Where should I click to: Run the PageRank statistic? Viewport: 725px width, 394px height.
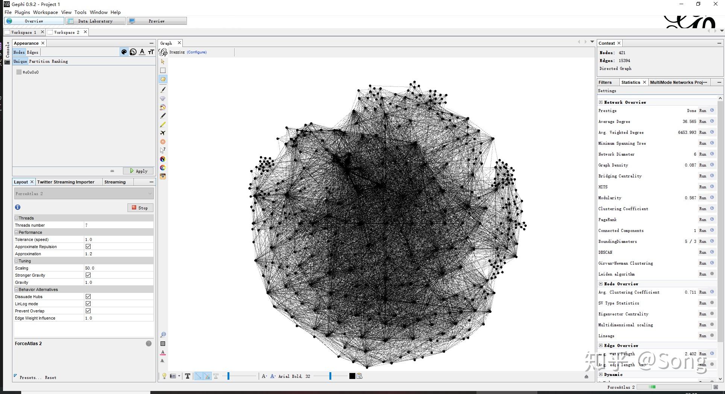pos(703,220)
